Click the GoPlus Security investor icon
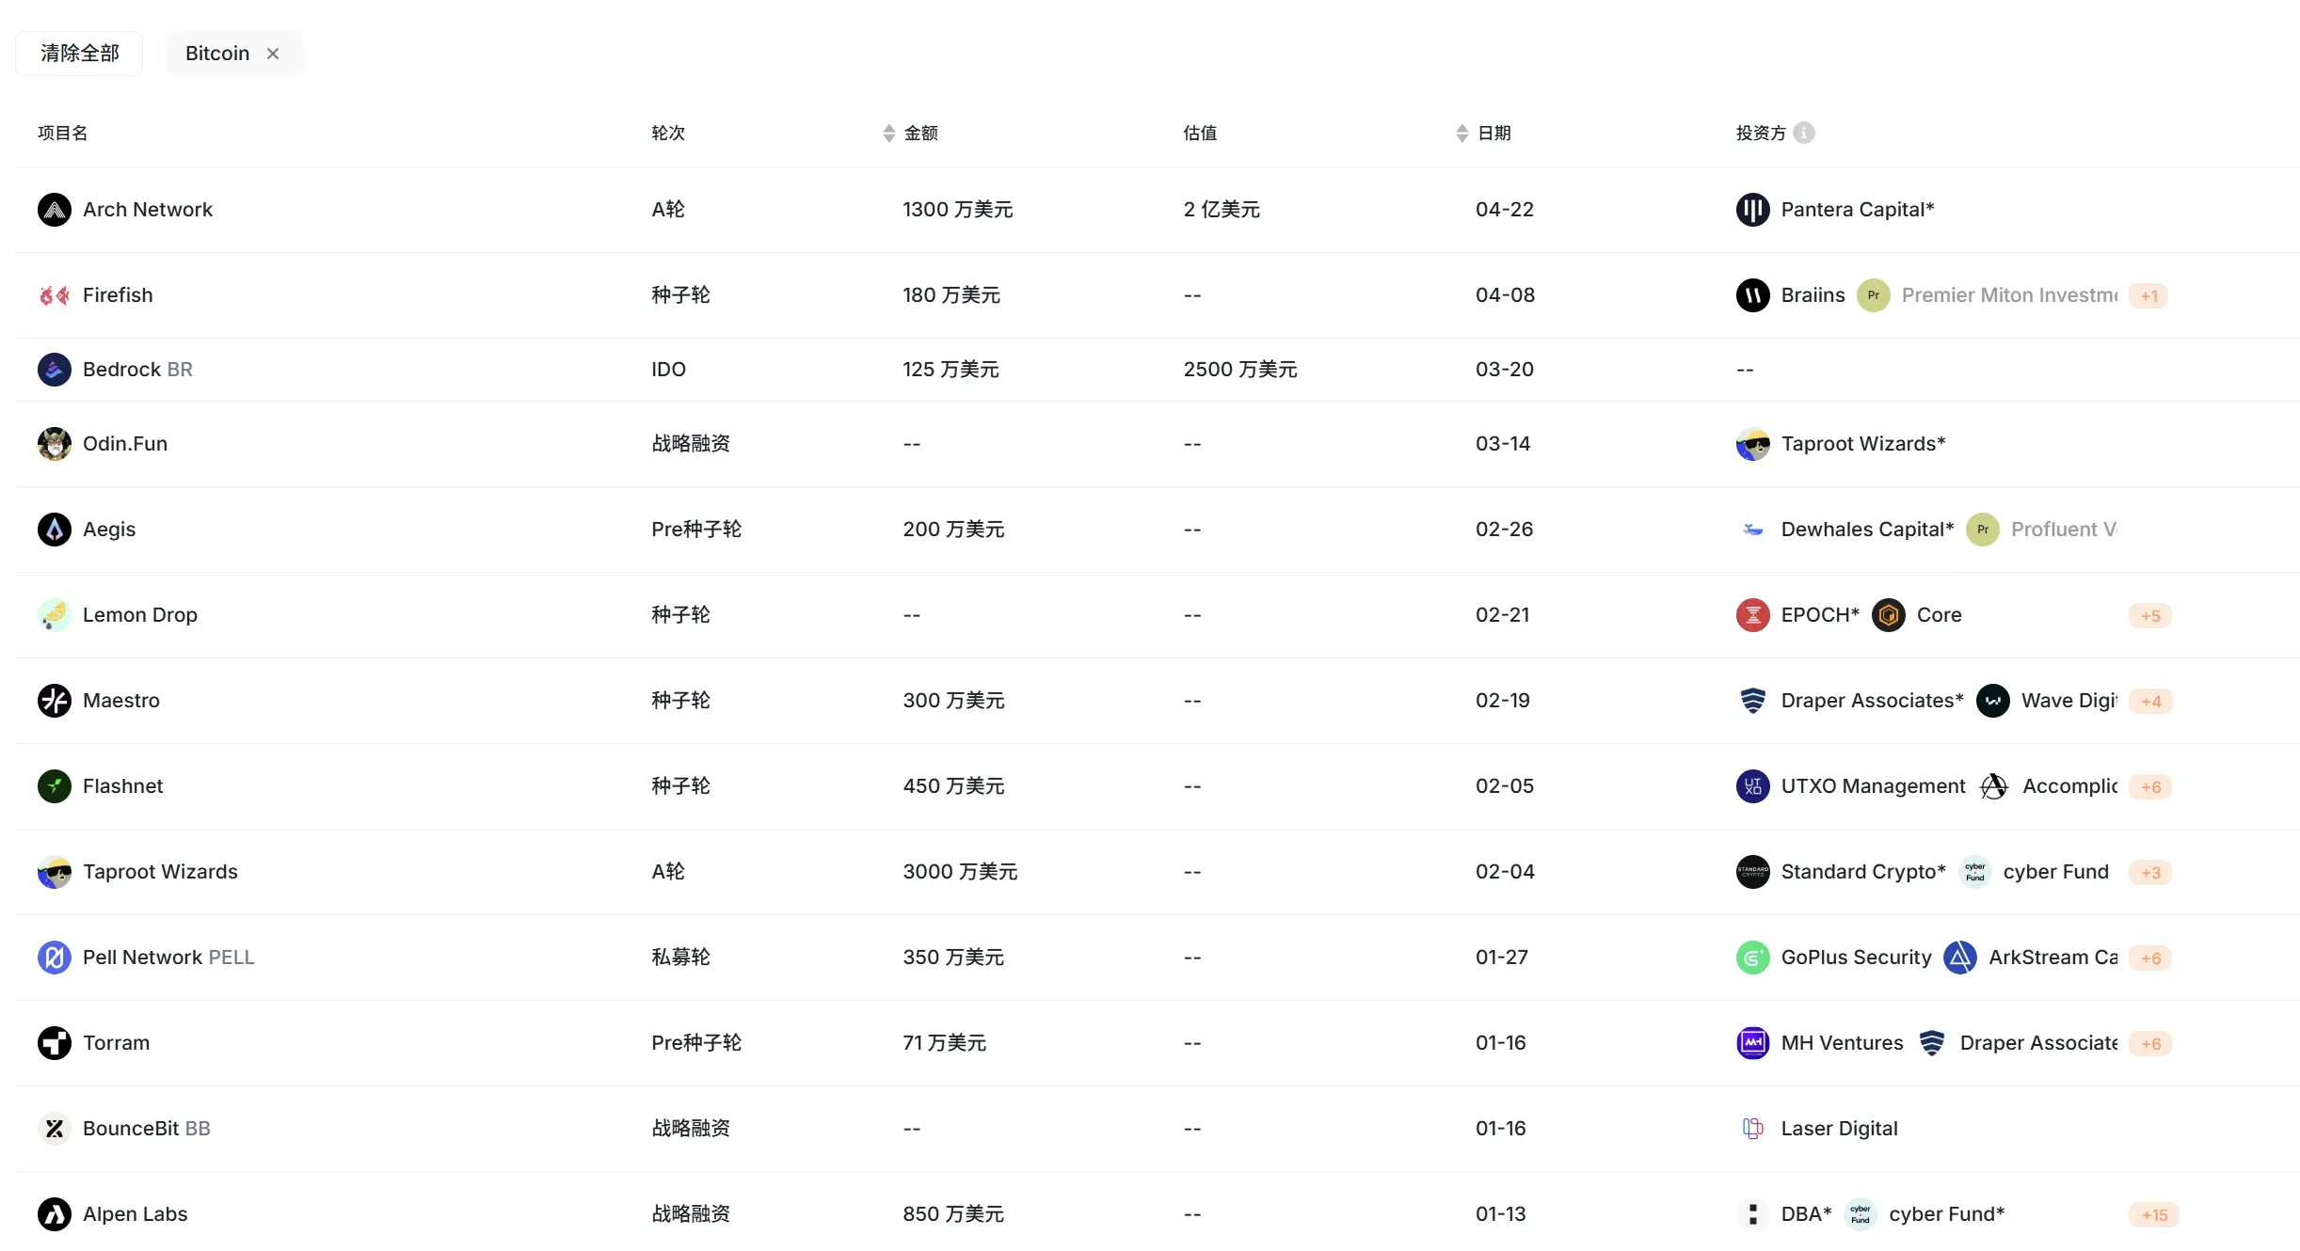2300x1251 pixels. [1752, 957]
